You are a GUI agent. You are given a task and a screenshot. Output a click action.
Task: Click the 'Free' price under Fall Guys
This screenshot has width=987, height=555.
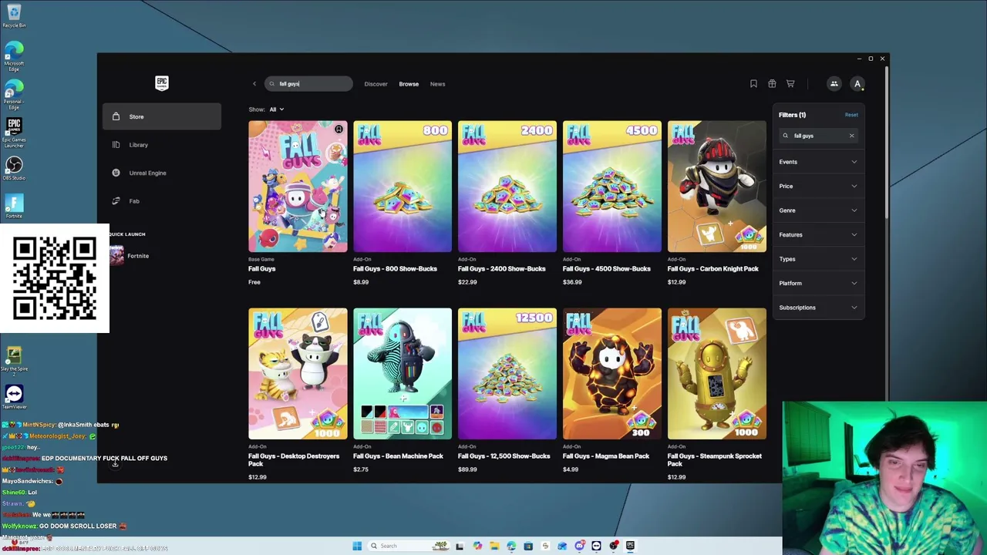coord(254,282)
